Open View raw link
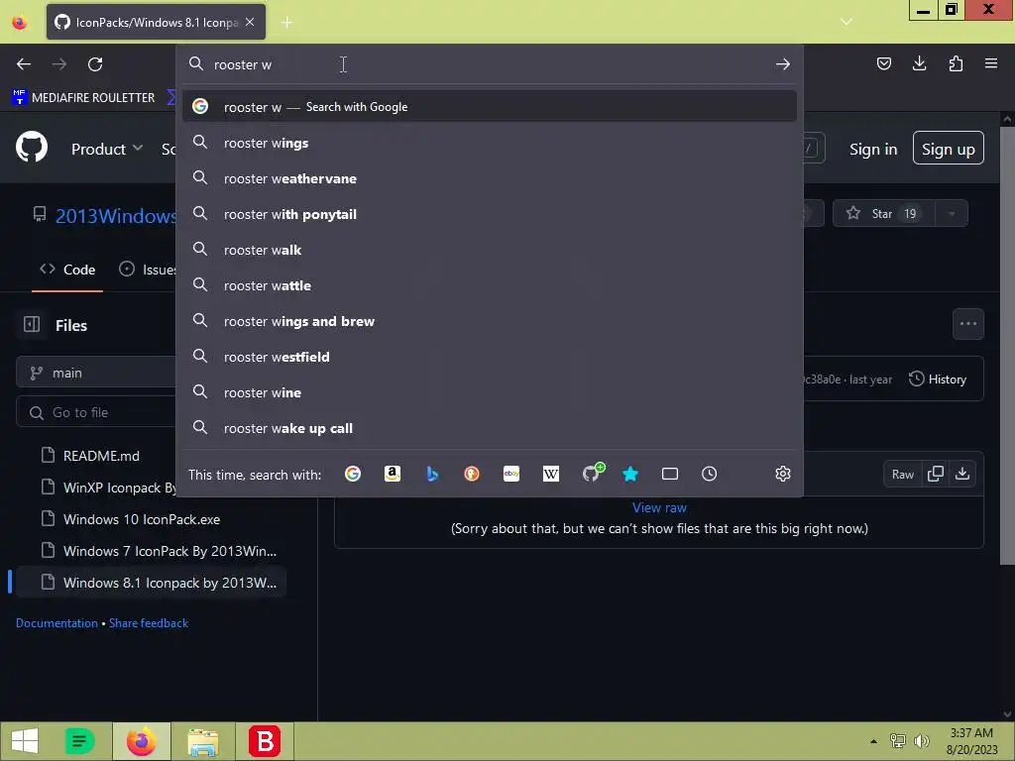This screenshot has height=761, width=1015. click(x=659, y=507)
